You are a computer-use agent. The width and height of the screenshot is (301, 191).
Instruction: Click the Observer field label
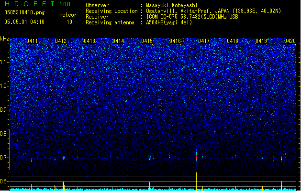click(97, 5)
